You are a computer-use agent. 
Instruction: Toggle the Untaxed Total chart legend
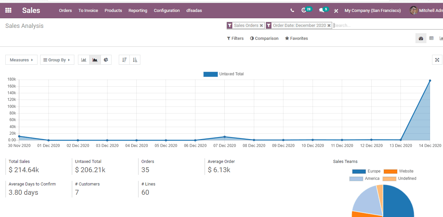pos(224,74)
